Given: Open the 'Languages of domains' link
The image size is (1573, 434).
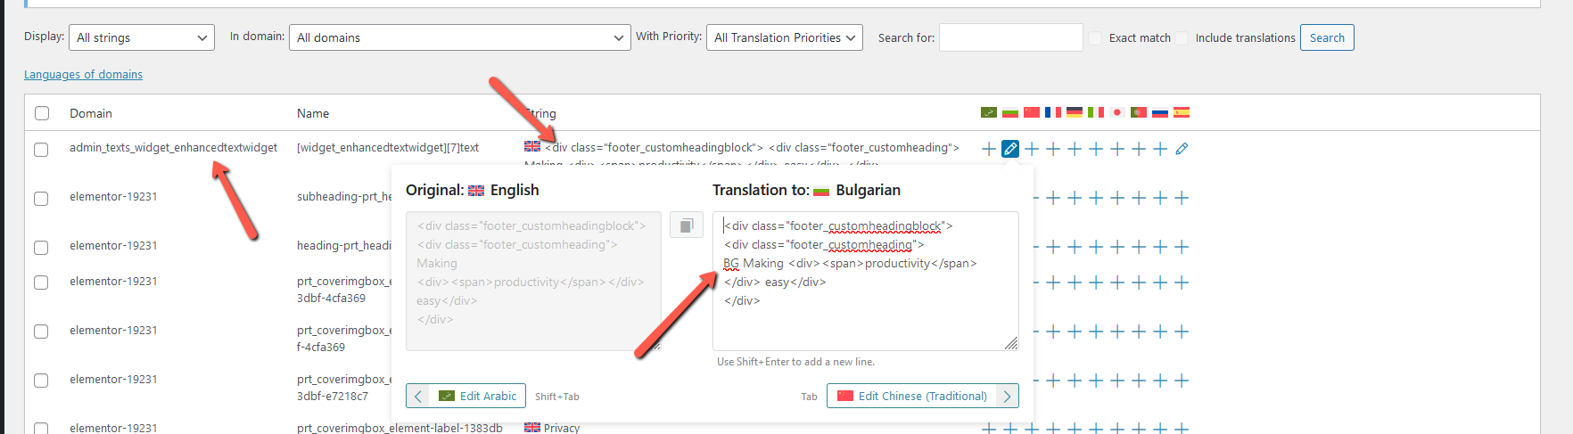Looking at the screenshot, I should pyautogui.click(x=83, y=75).
